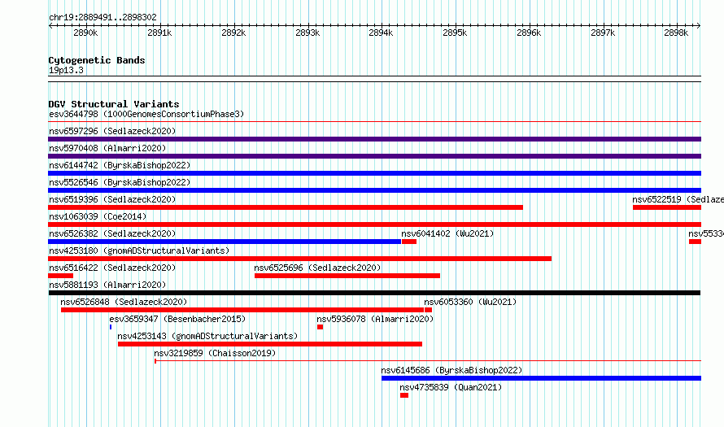Open nsv5881193 Almarri2020 label
This screenshot has width=724, height=427.
pos(107,285)
